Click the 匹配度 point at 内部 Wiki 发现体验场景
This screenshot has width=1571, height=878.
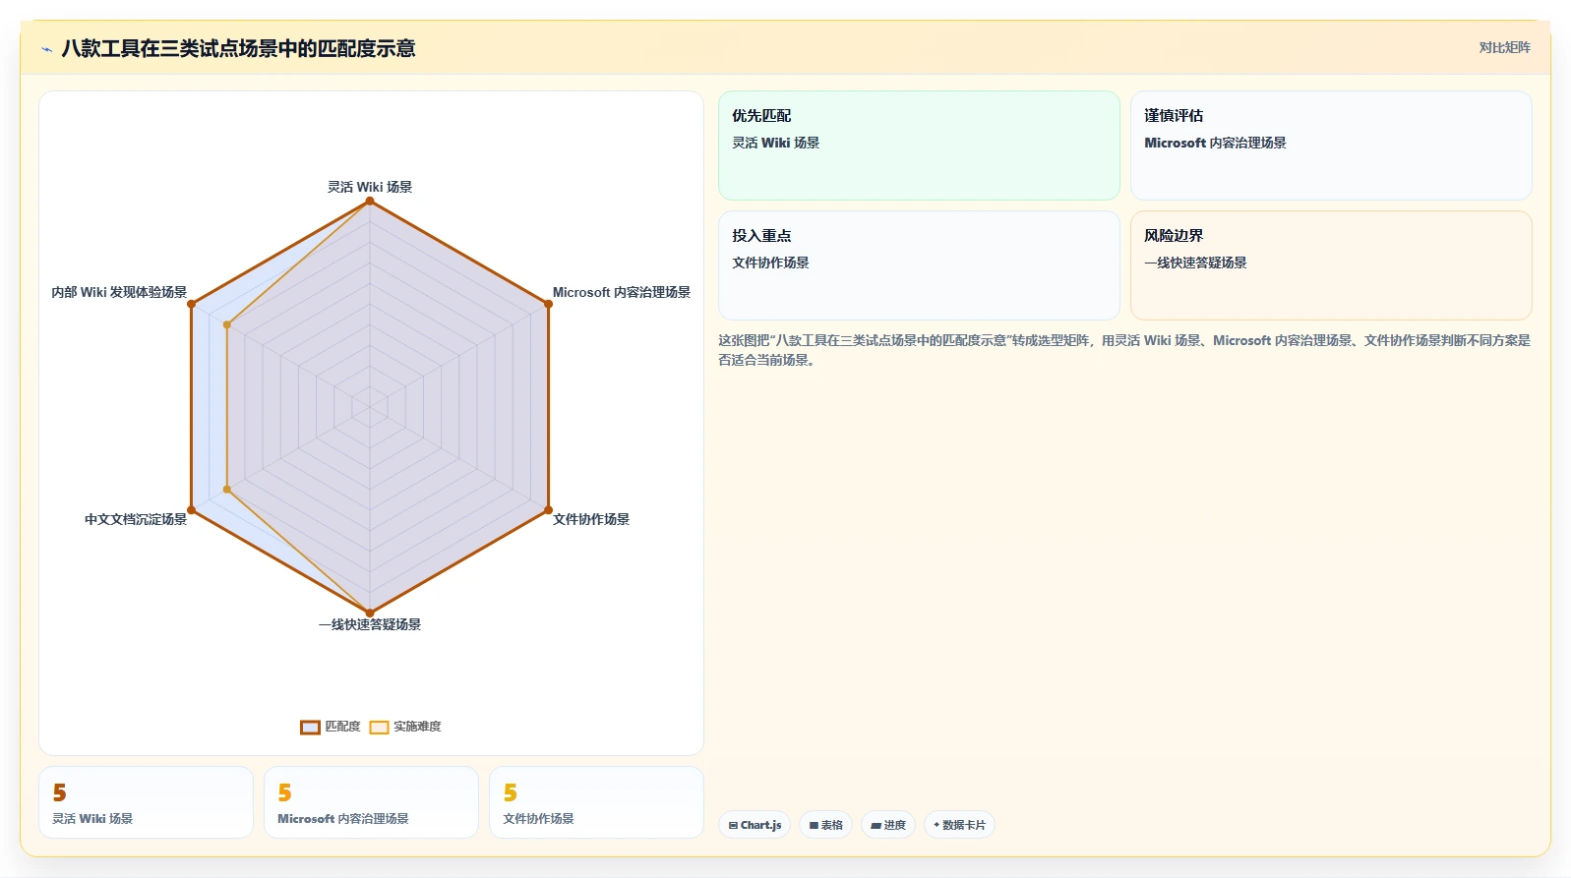tap(191, 304)
